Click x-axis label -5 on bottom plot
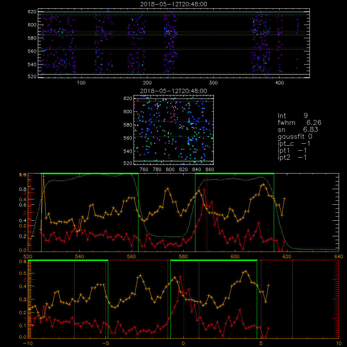The height and width of the screenshot is (347, 347). (x=107, y=344)
